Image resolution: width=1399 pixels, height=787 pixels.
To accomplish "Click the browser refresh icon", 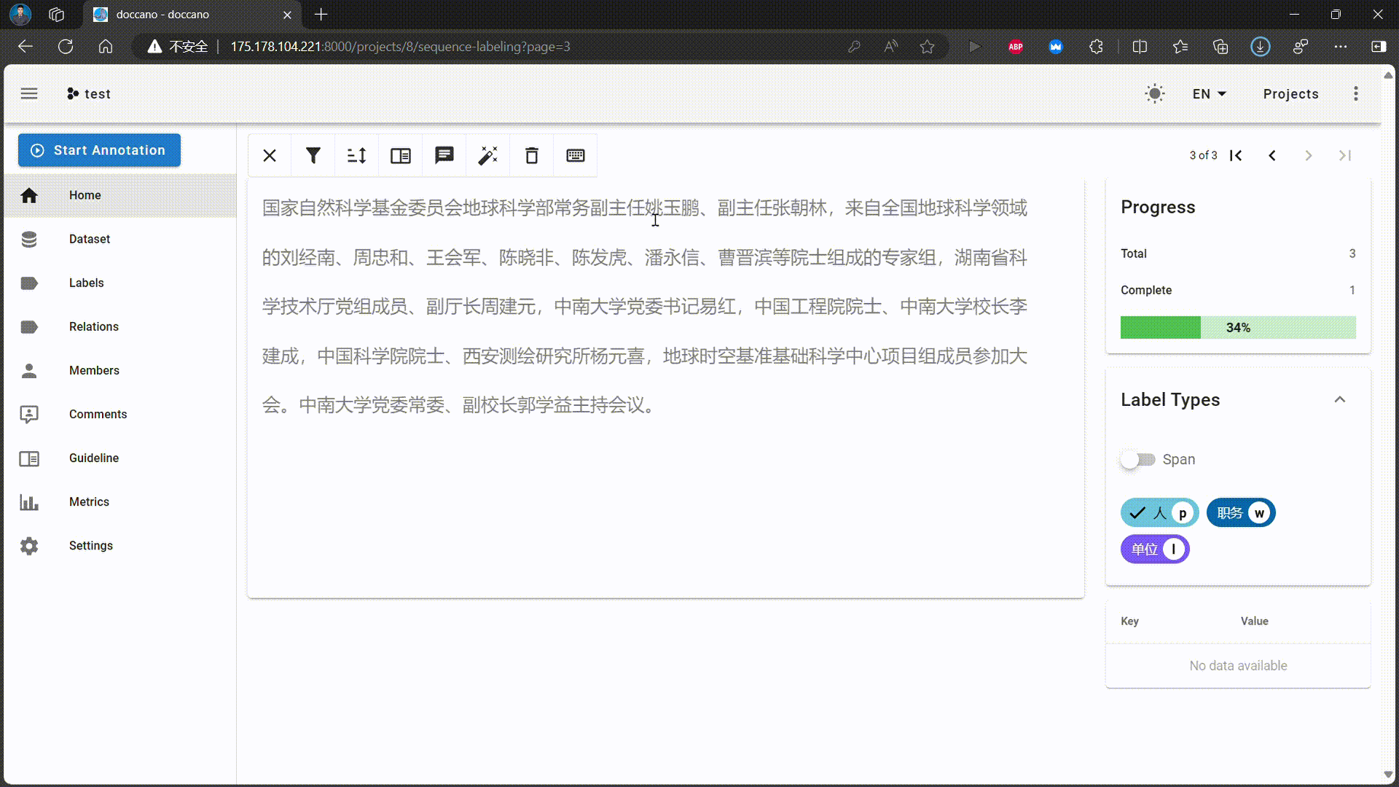I will click(x=66, y=47).
